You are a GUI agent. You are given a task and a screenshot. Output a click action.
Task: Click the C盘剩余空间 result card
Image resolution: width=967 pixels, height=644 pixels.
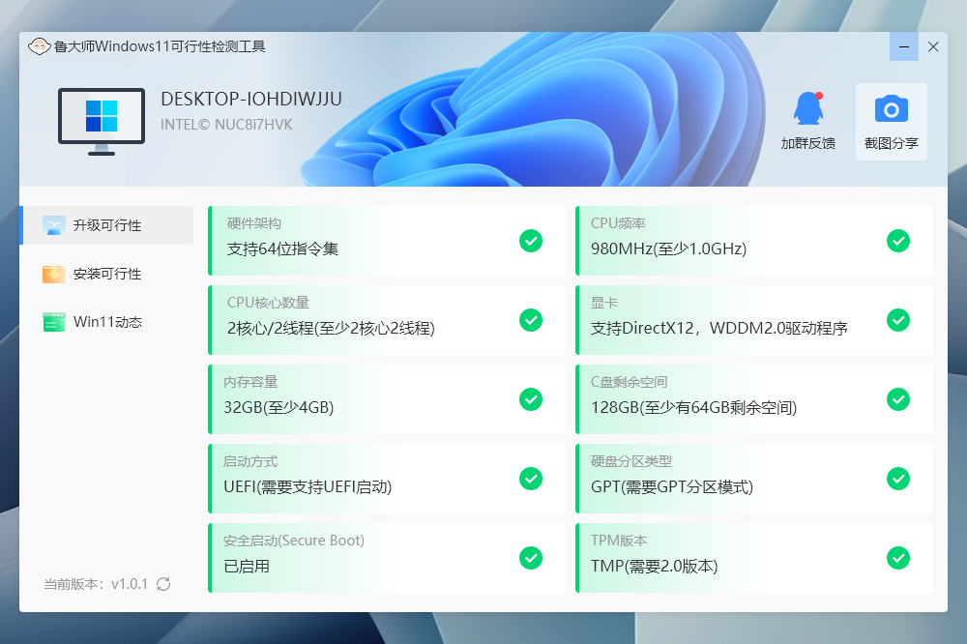coord(753,399)
